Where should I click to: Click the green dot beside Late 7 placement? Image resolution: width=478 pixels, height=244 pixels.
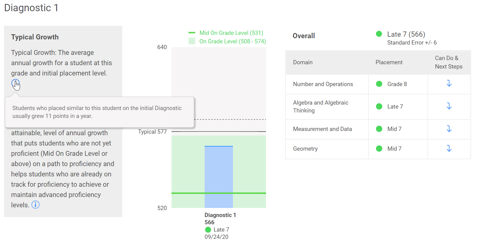pyautogui.click(x=379, y=106)
